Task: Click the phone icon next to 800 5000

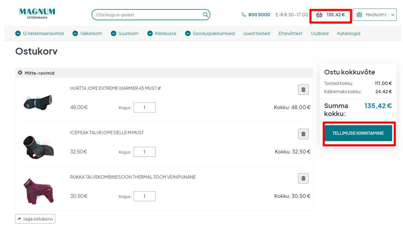Action: pos(243,15)
